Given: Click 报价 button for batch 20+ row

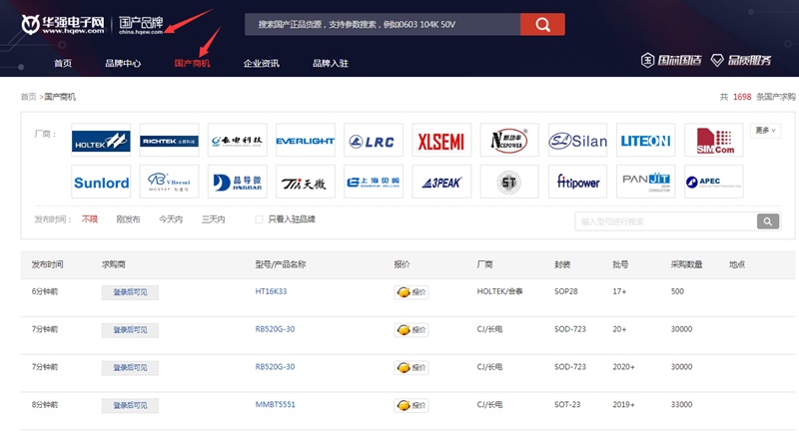Looking at the screenshot, I should click(411, 329).
